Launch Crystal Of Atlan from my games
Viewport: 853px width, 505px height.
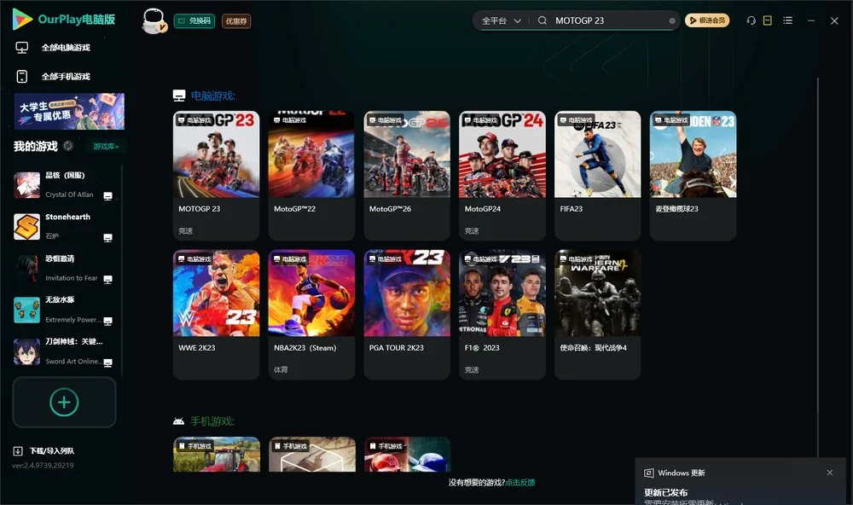coord(62,185)
